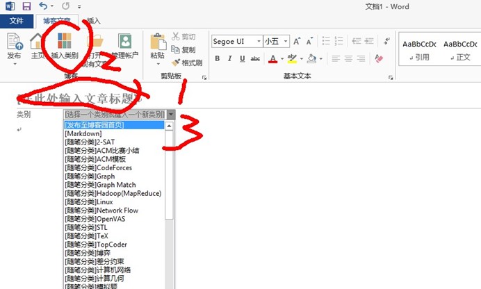Open the 小五 font size dropdown

[x=286, y=42]
